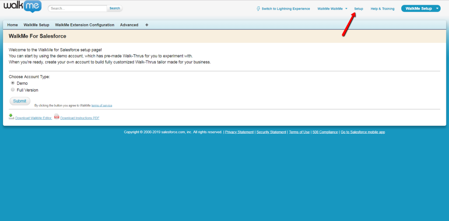The height and width of the screenshot is (221, 449).
Task: Select the Full Version radio button
Action: click(x=13, y=89)
